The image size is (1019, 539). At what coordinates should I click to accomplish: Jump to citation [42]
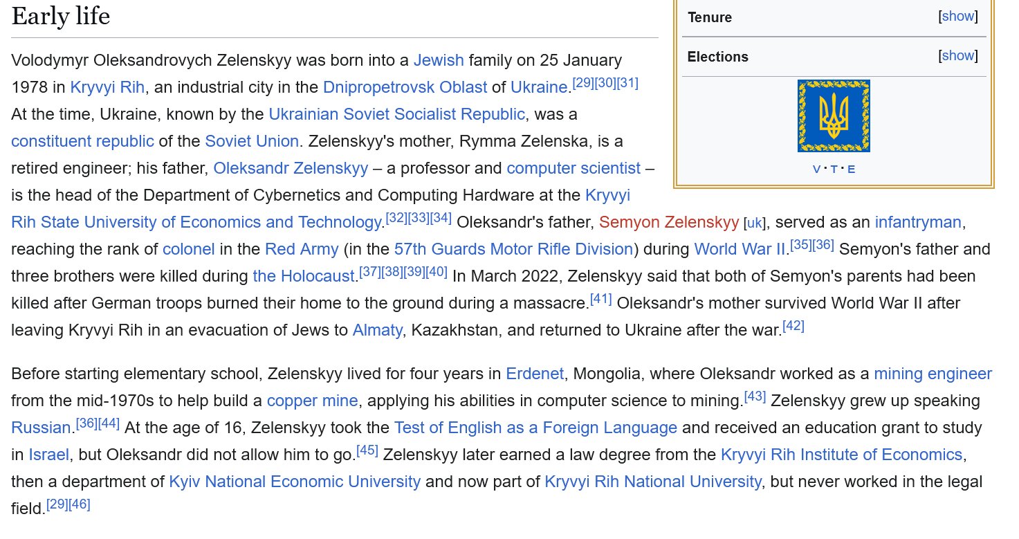pyautogui.click(x=793, y=325)
